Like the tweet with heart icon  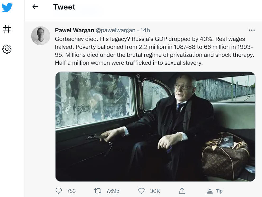click(x=141, y=191)
